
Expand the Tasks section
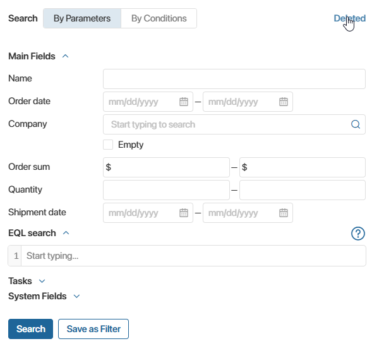42,281
